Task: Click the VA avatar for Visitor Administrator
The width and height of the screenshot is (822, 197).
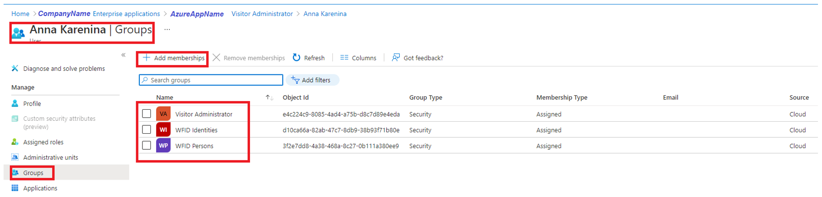Action: coord(163,114)
